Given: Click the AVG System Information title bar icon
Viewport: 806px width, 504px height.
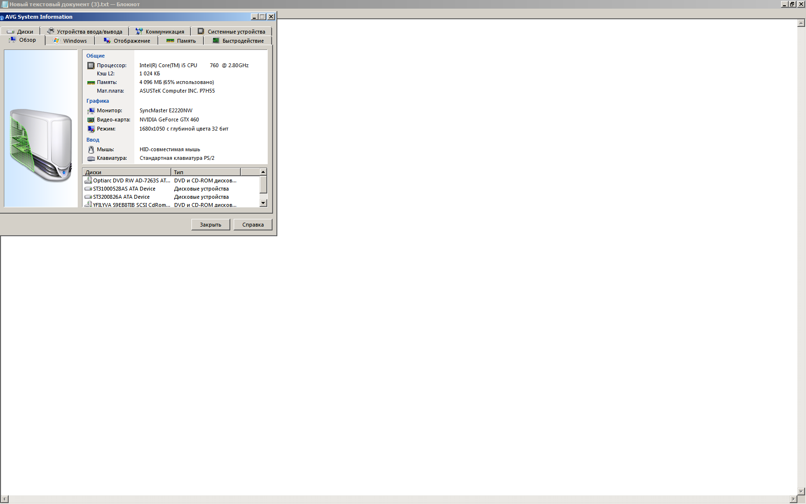Looking at the screenshot, I should point(2,17).
